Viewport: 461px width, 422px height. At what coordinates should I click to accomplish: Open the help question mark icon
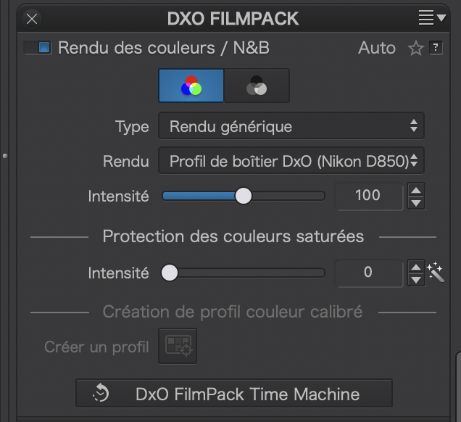click(436, 48)
